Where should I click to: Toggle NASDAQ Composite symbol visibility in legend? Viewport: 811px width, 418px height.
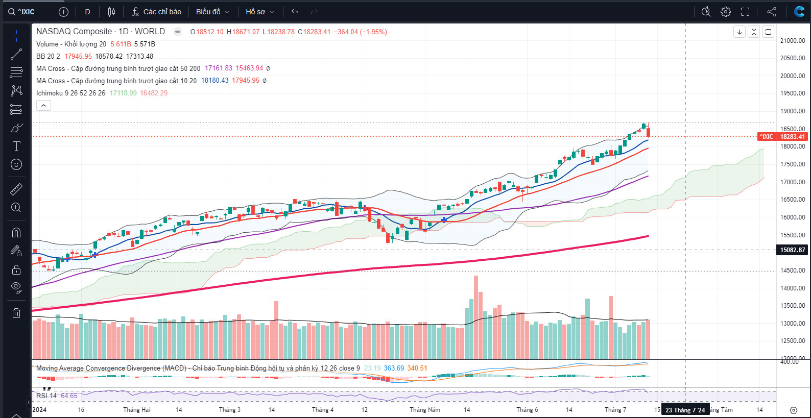178,32
